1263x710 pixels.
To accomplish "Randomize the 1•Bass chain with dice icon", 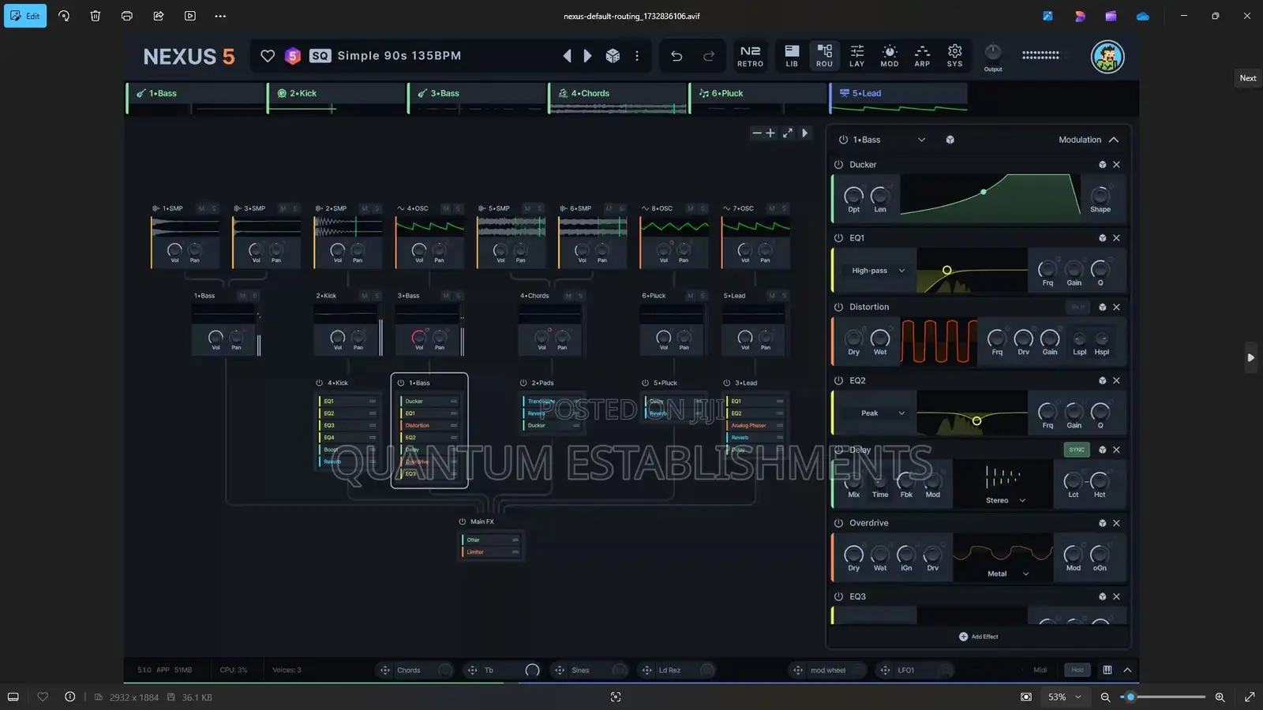I will 950,140.
